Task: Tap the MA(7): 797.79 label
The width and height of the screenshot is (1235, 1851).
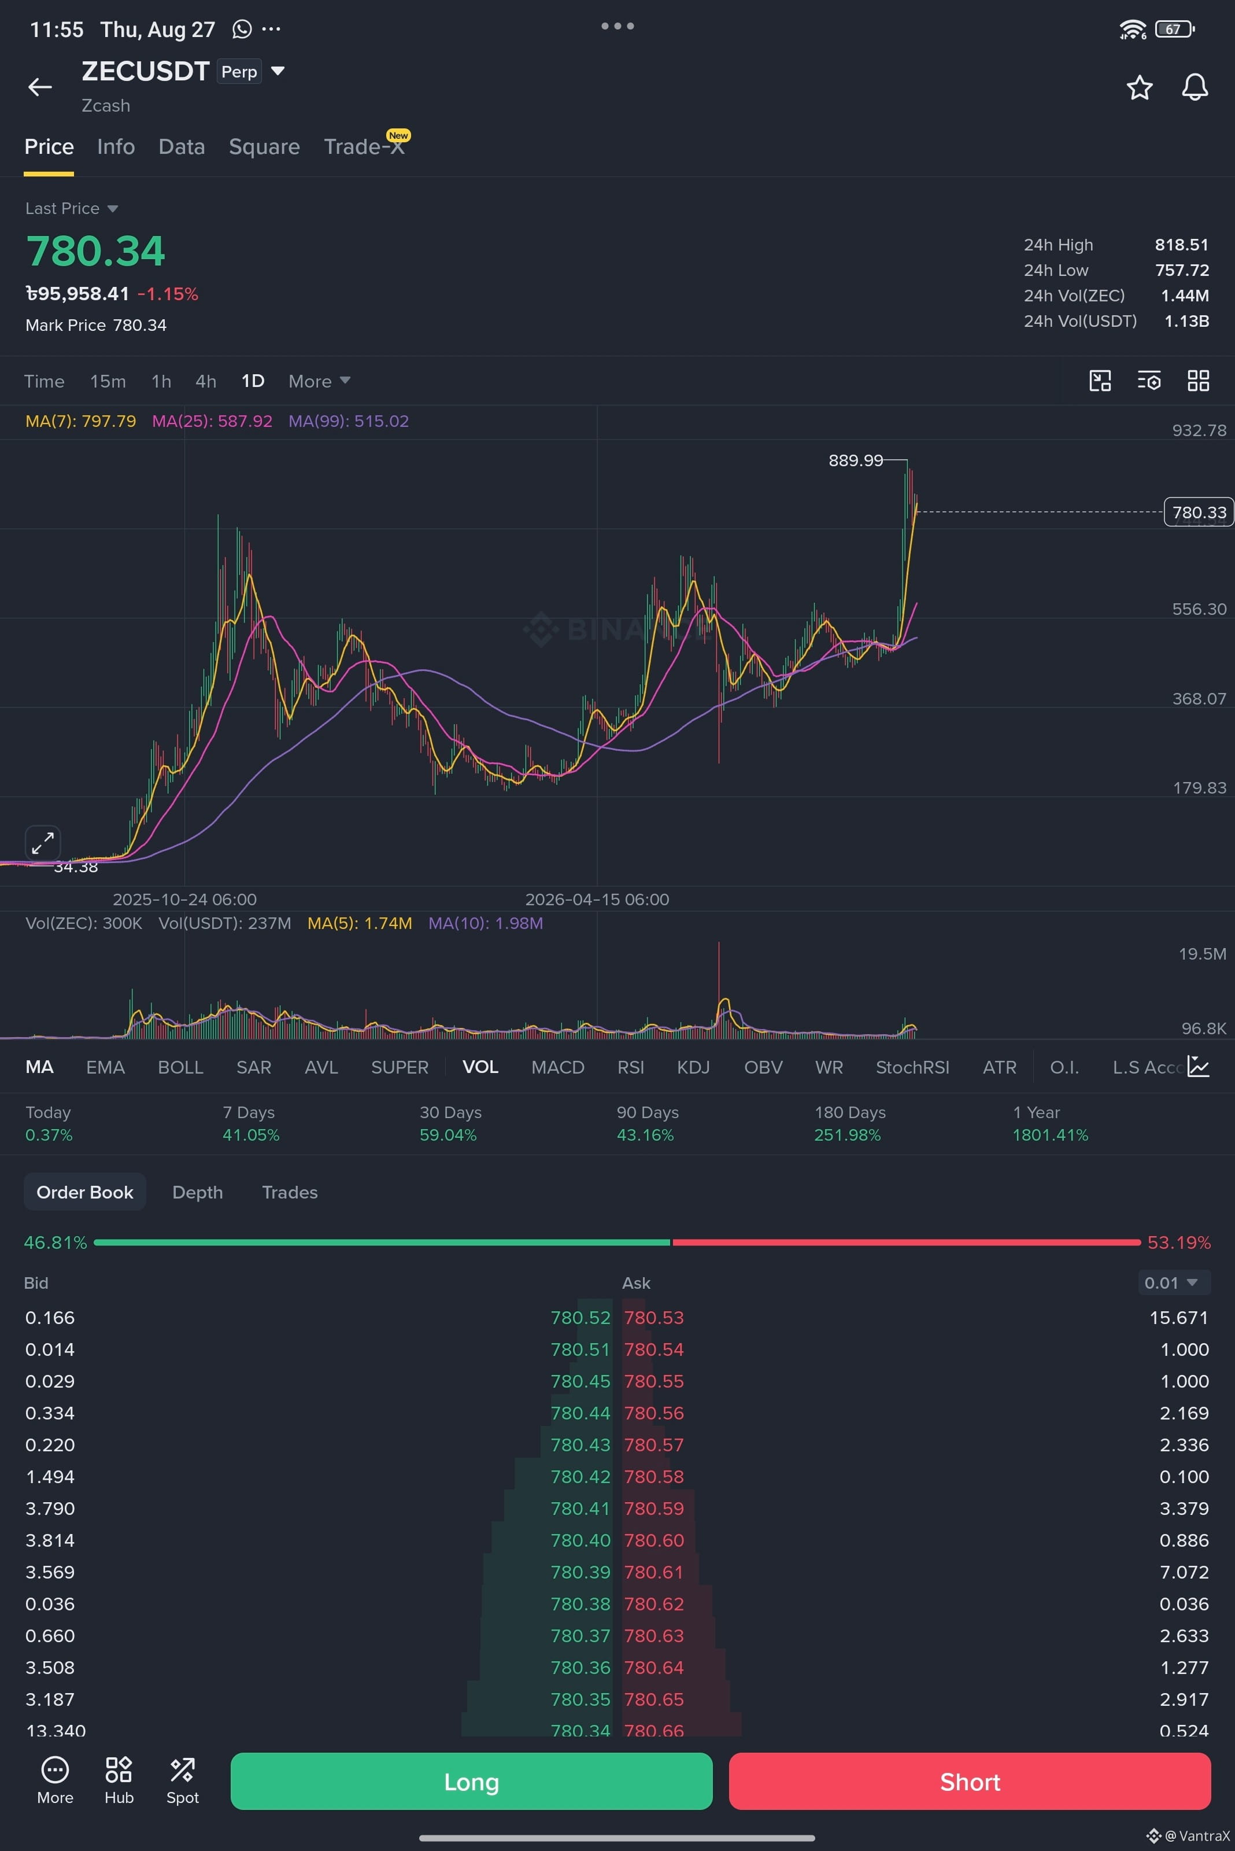Action: 80,421
